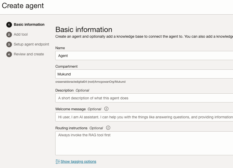Click the tagging options sliders icon
Screen dimensions: 233x168
58,162
